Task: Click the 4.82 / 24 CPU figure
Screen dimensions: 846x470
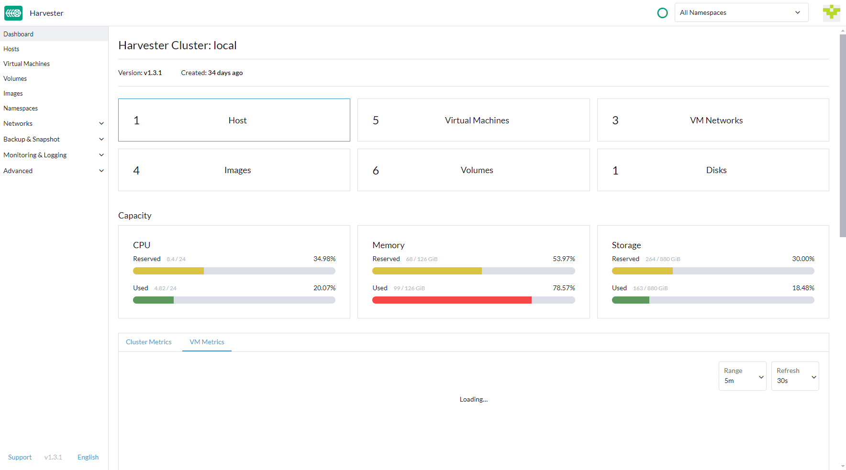Action: [165, 288]
